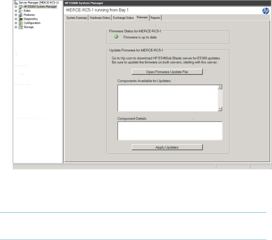Click inside the Component Details box
The height and width of the screenshot is (240, 272).
(170, 131)
